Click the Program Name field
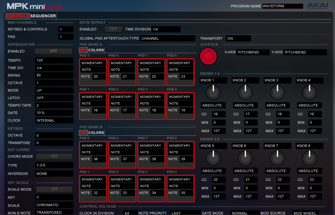This screenshot has width=335, height=215. coord(283,6)
